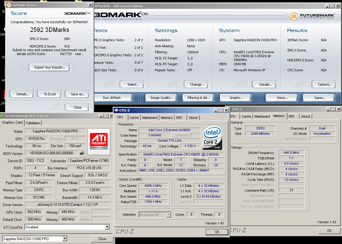342x244 pixels.
Task: Open the Cache tab in front CPU-Z
Action: click(x=134, y=118)
